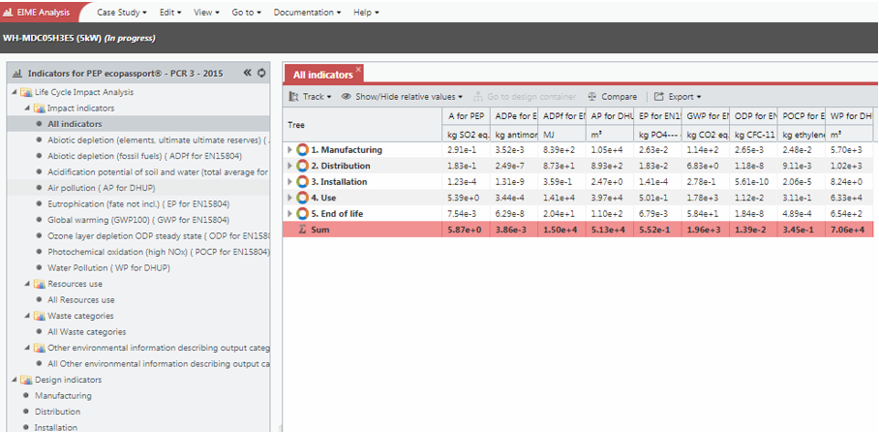Image resolution: width=879 pixels, height=433 pixels.
Task: Click the Life Cycle Impact Analysis folder icon
Action: (26, 92)
